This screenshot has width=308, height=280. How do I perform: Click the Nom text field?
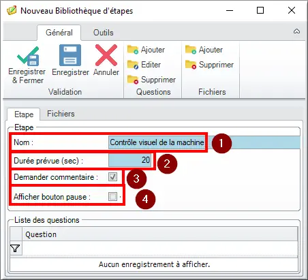pos(204,142)
